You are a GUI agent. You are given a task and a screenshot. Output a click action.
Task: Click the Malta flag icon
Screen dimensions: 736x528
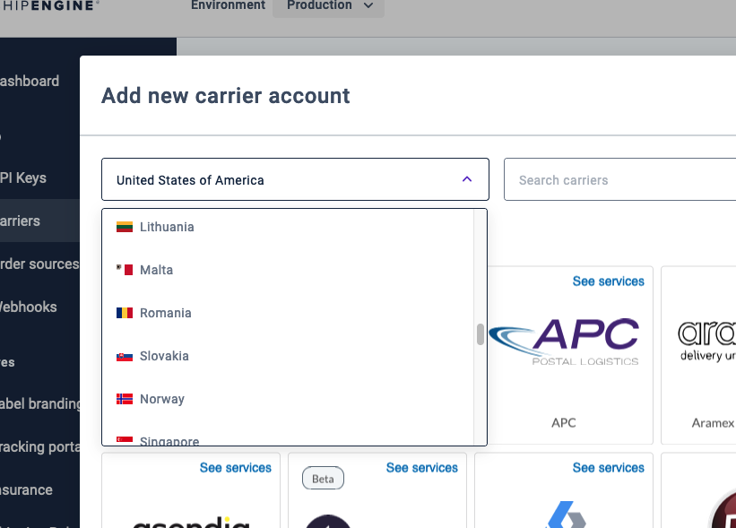(x=125, y=270)
